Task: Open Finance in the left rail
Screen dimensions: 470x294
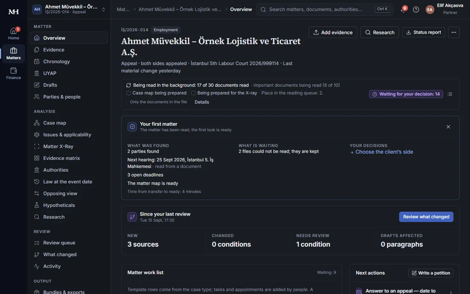Action: pos(14,73)
